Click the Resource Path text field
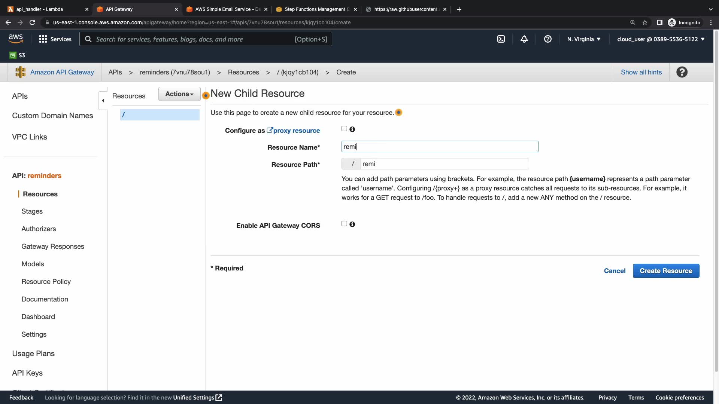The height and width of the screenshot is (404, 719). click(x=444, y=164)
